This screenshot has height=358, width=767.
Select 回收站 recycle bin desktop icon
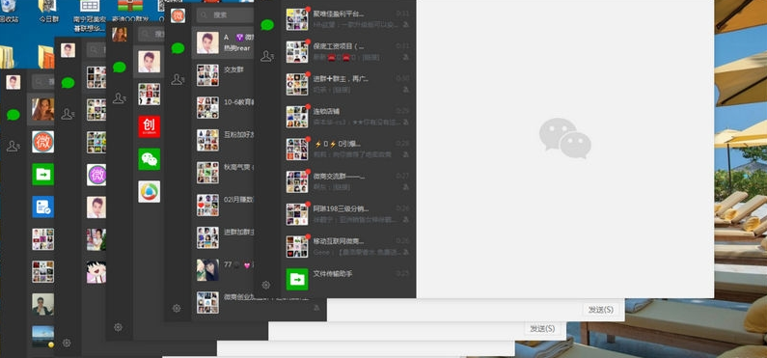pyautogui.click(x=9, y=12)
